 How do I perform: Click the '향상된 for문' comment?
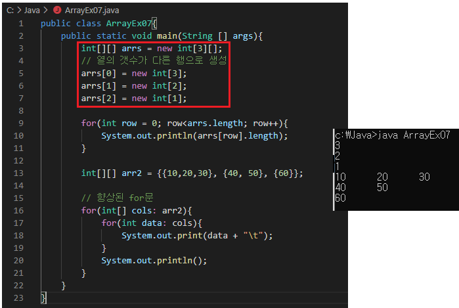(117, 198)
